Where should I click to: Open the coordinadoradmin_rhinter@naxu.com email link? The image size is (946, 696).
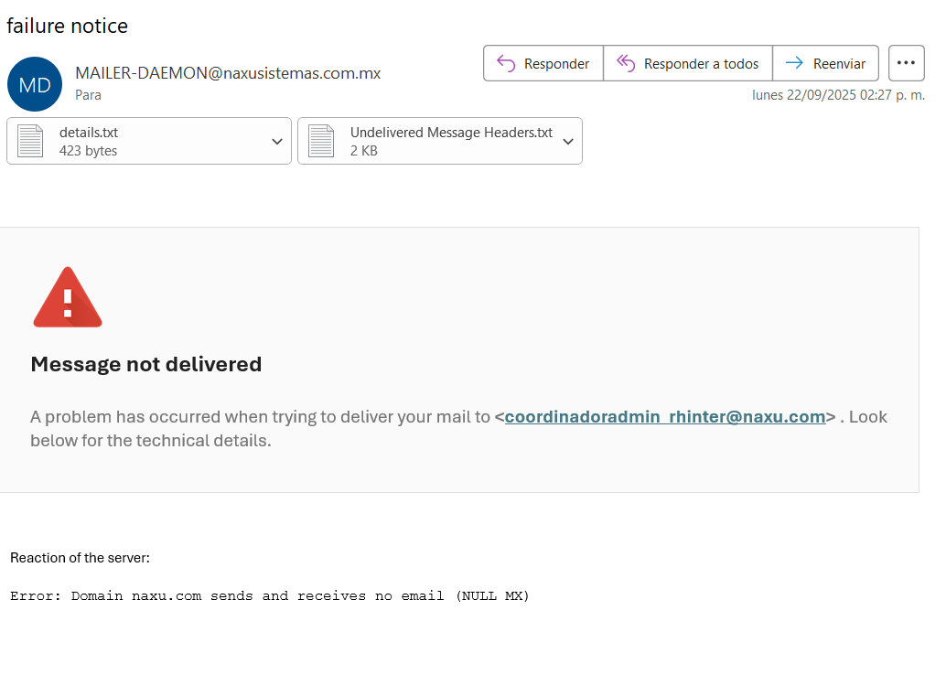point(665,417)
